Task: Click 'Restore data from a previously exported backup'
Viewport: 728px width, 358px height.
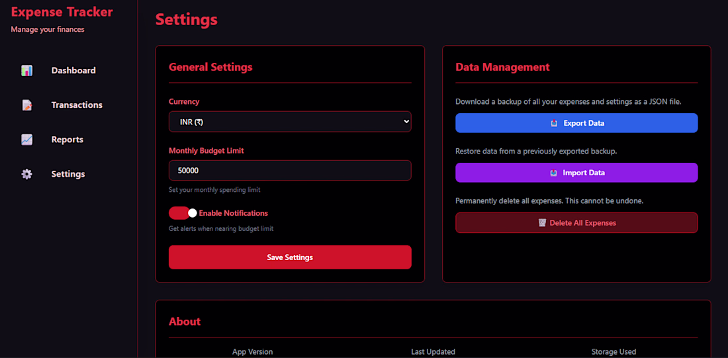Action: coord(536,152)
